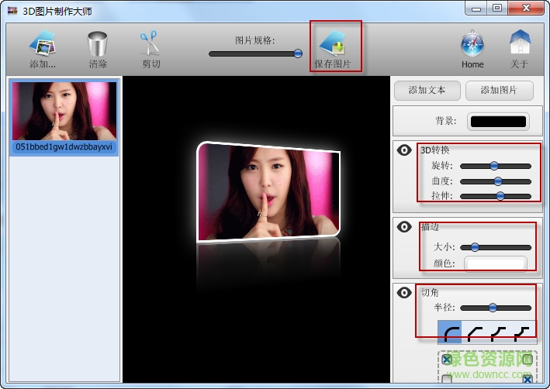The image size is (550, 389).
Task: Open the Home compass icon
Action: [x=472, y=44]
